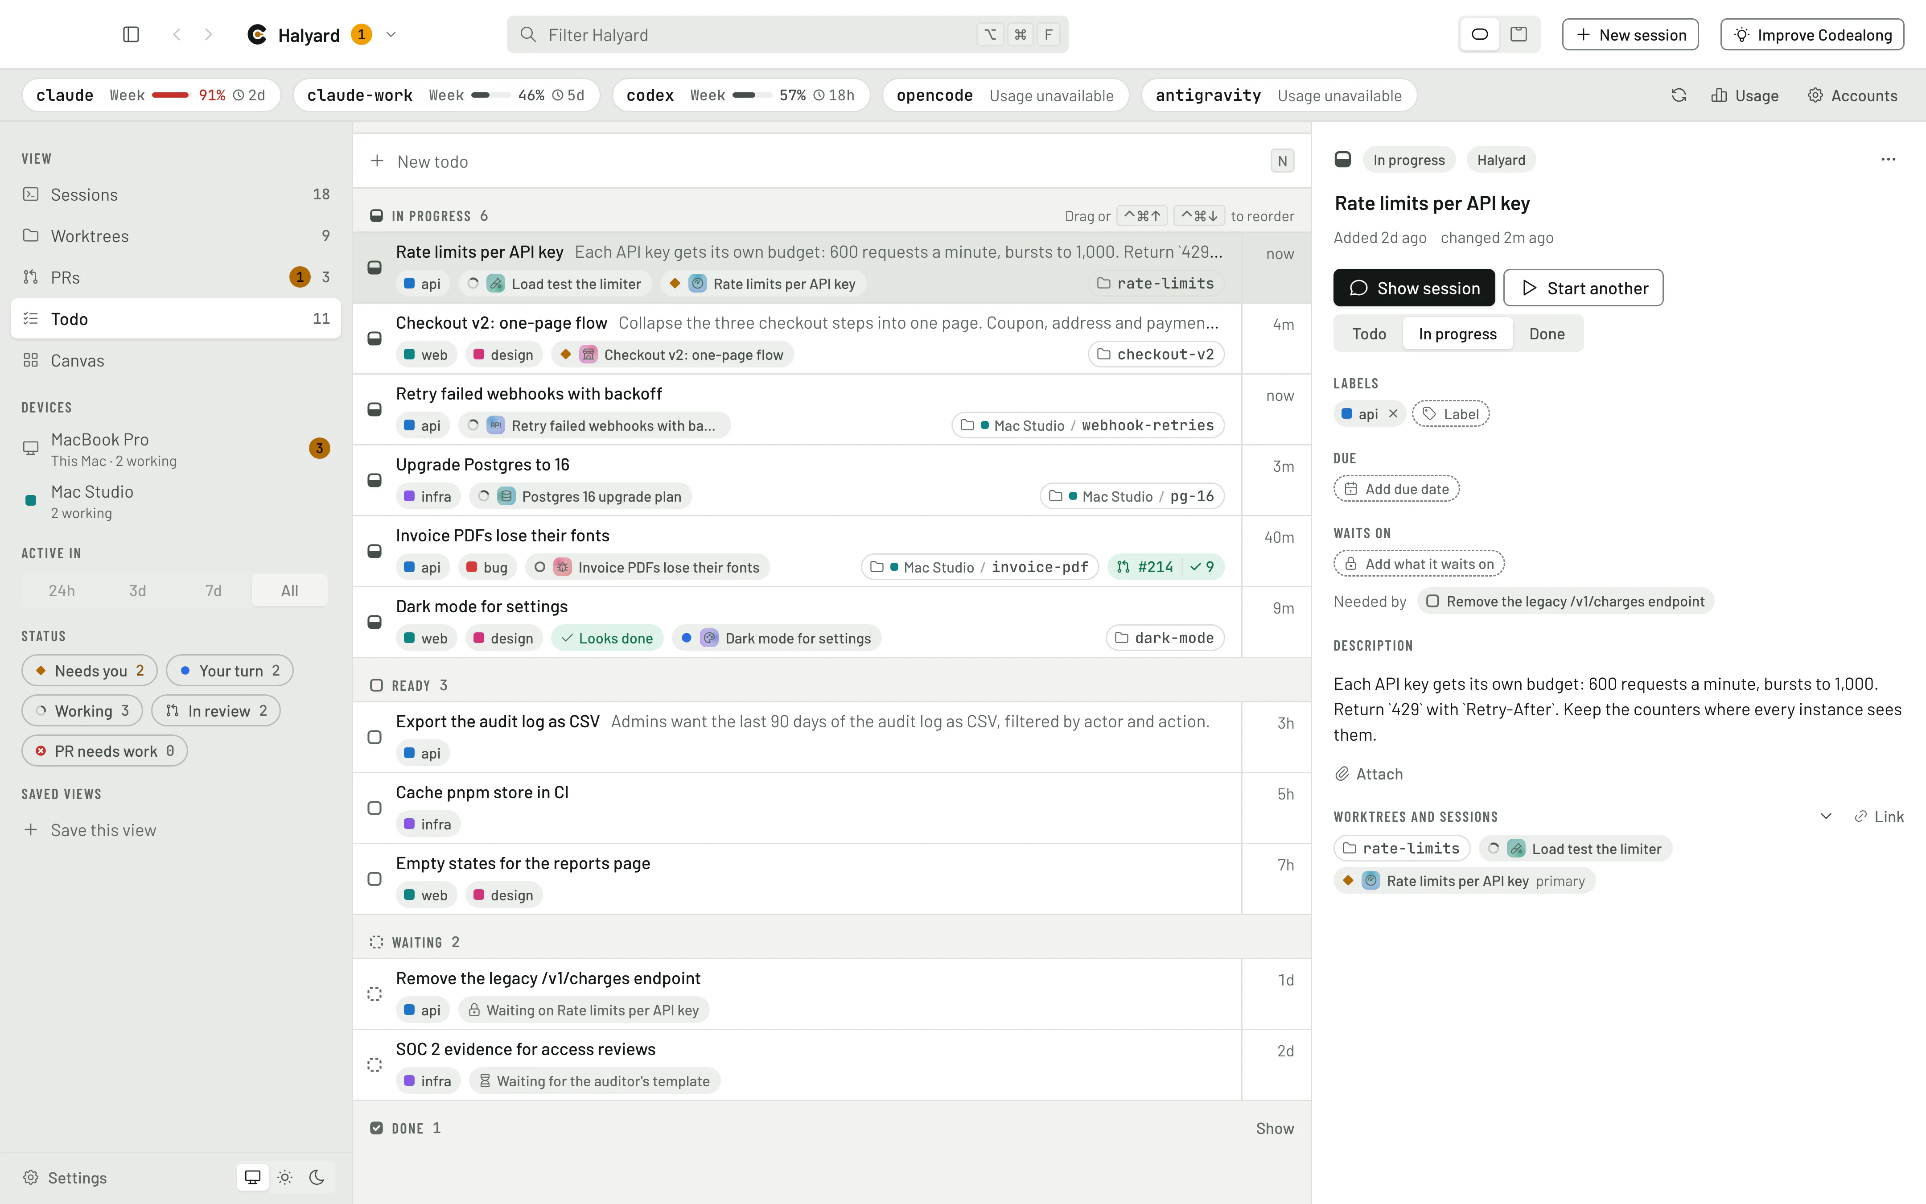
Task: Switch to light theme sun icon
Action: [285, 1177]
